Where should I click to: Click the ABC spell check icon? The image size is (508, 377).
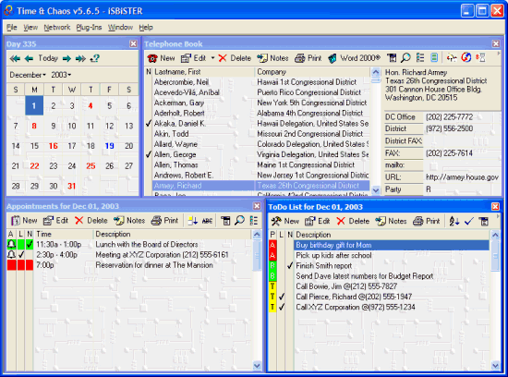coord(207,221)
